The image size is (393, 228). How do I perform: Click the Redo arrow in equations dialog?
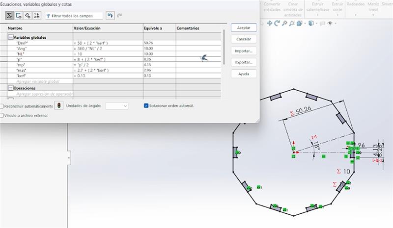click(119, 15)
